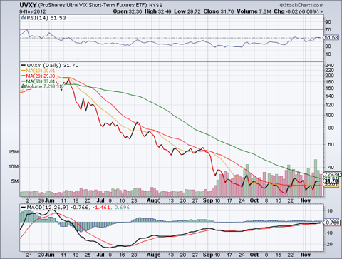Click Nov on the MACD panel date axis

[x=306, y=255]
